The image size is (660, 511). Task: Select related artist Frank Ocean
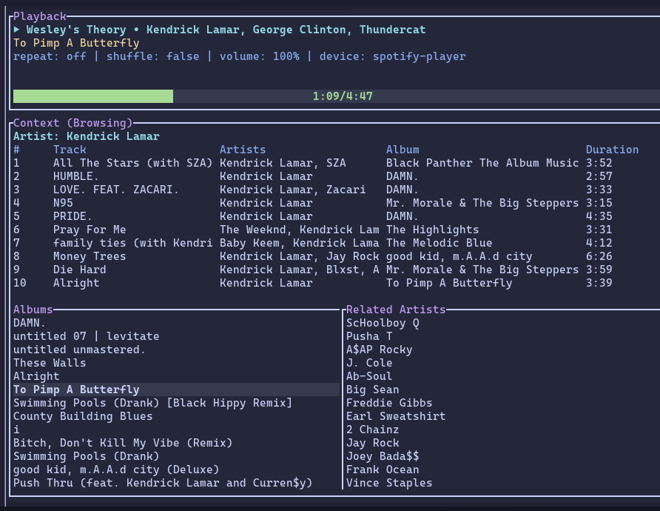point(383,470)
